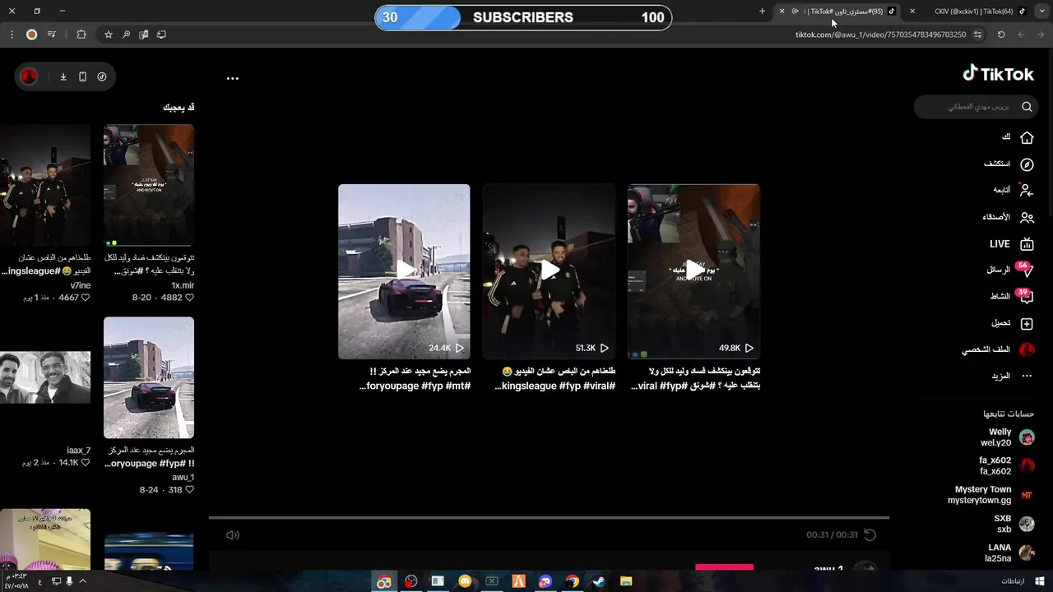Click the download icon in floating pill
1053x592 pixels.
pos(63,76)
